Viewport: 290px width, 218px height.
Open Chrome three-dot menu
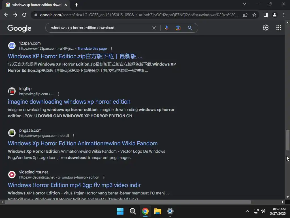coord(284,15)
